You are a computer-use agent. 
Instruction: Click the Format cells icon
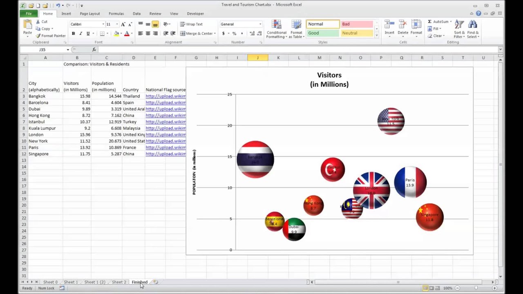416,24
